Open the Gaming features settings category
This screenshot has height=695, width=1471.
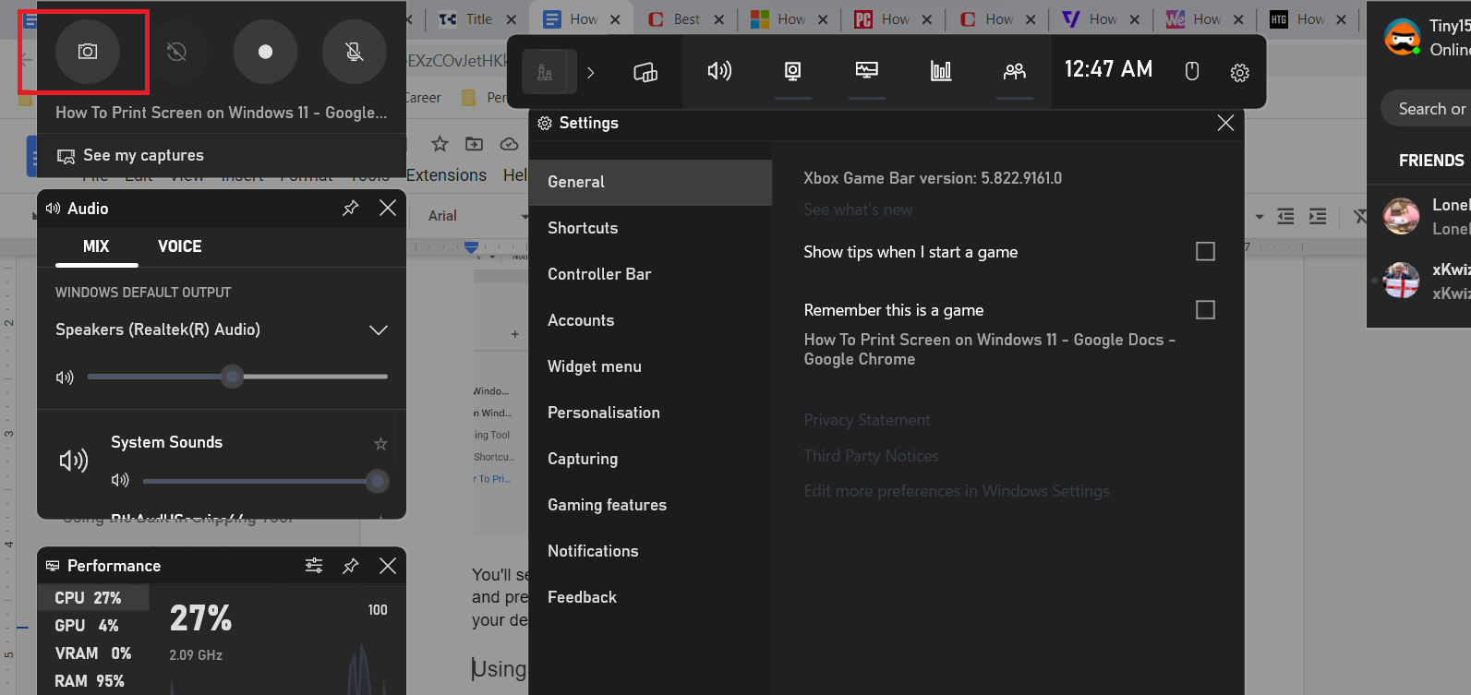point(650,505)
